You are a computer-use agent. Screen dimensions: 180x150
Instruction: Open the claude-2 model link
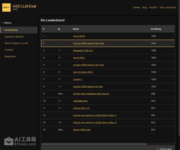(x=77, y=79)
